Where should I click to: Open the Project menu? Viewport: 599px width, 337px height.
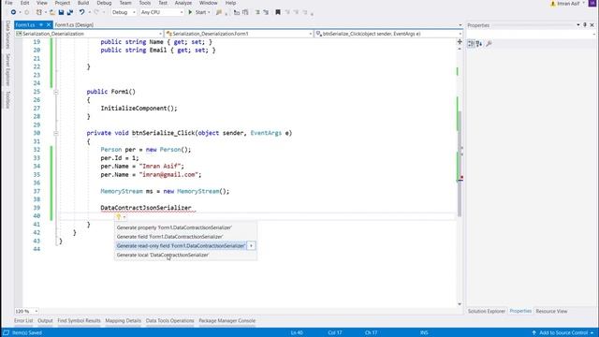pos(63,3)
